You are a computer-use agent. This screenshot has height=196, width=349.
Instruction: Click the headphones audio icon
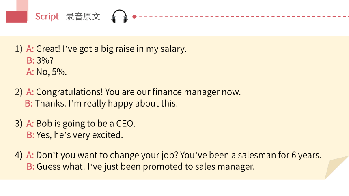120,16
